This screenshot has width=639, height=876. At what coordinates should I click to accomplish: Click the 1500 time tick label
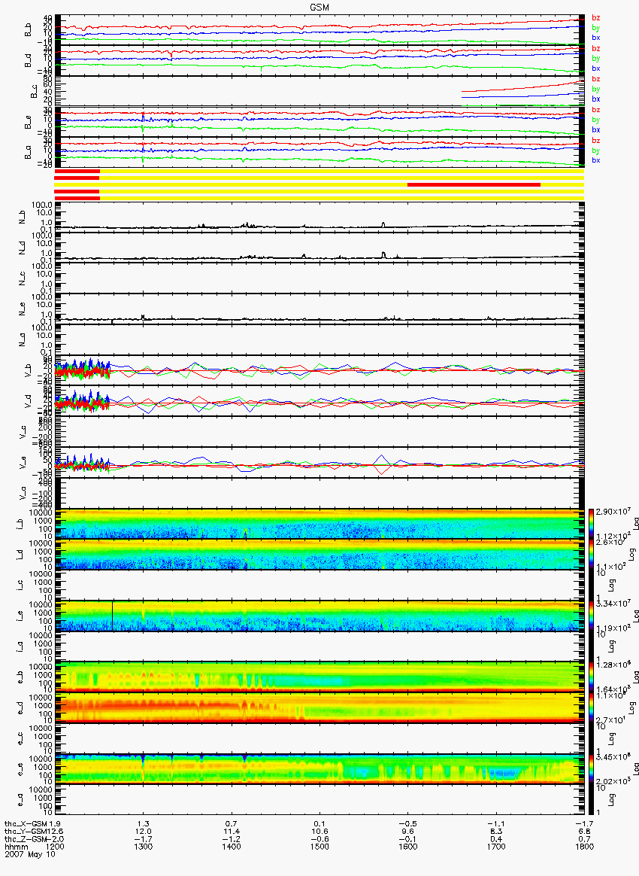319,847
